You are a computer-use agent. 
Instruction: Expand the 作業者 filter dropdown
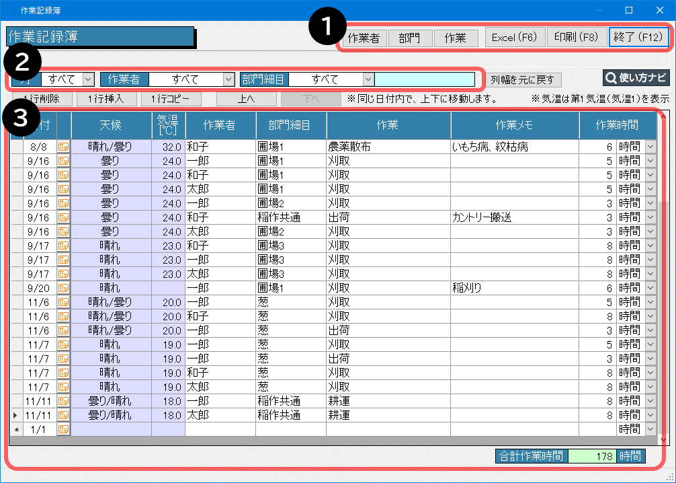pos(227,79)
